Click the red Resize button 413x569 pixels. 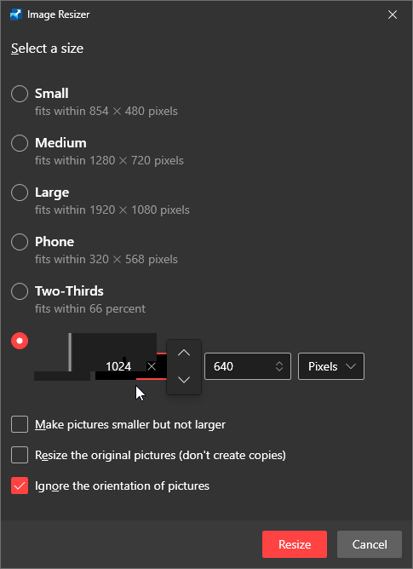295,544
